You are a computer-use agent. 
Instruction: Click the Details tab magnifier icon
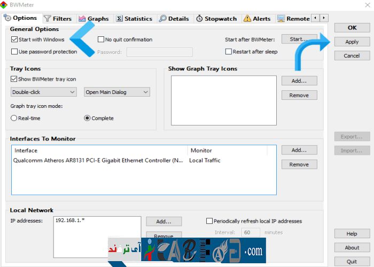(163, 19)
